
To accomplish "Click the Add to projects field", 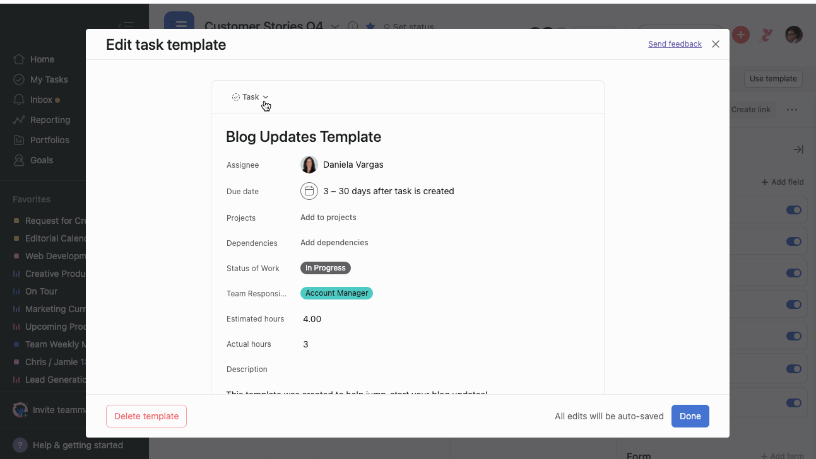I will [328, 217].
